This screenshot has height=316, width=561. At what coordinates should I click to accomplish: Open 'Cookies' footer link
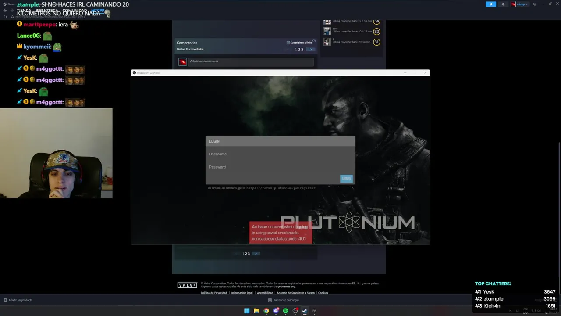pyautogui.click(x=323, y=293)
